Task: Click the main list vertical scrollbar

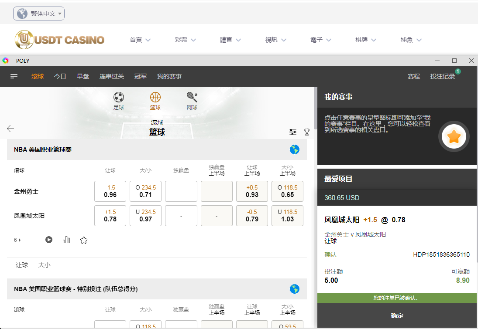Action: 316,108
